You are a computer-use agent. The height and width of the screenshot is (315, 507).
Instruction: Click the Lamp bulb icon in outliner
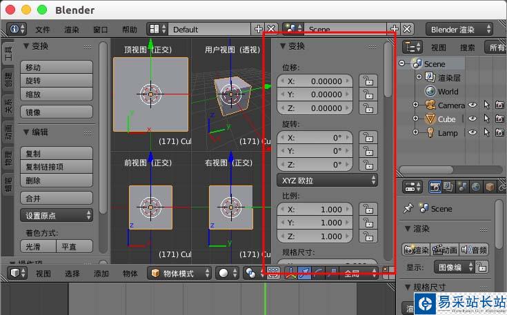[x=430, y=132]
